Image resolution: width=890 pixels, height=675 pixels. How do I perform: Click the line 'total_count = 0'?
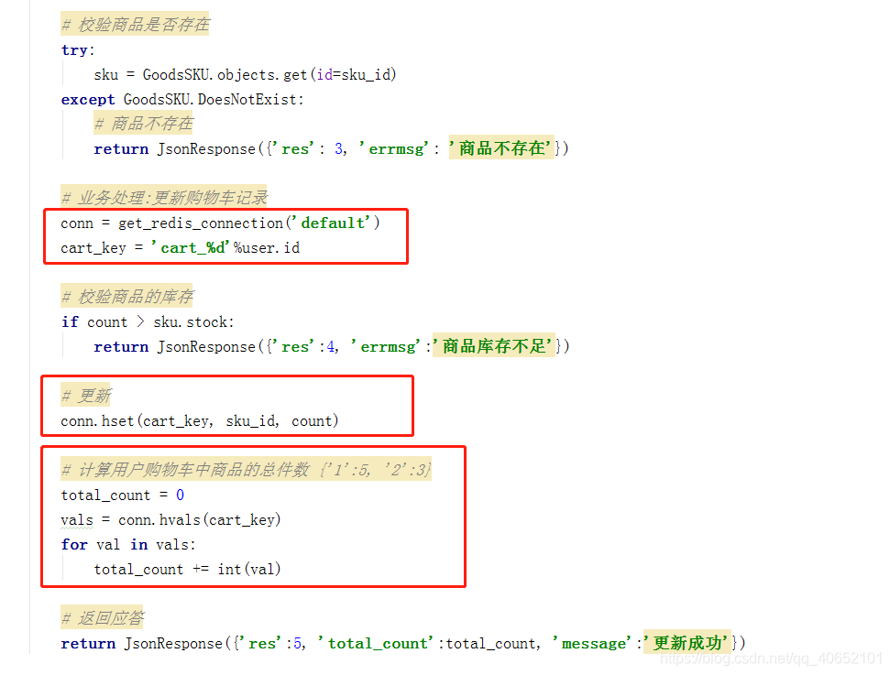point(123,495)
